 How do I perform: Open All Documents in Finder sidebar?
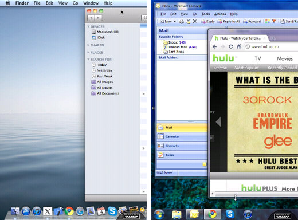coord(105,93)
